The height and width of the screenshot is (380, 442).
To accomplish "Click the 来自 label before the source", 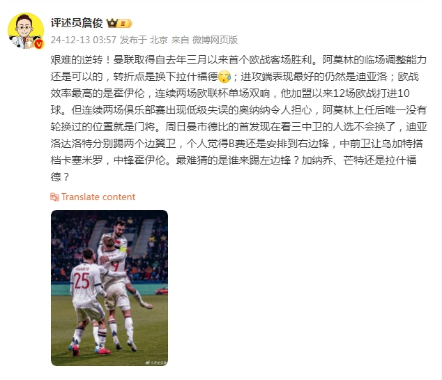I will point(180,40).
